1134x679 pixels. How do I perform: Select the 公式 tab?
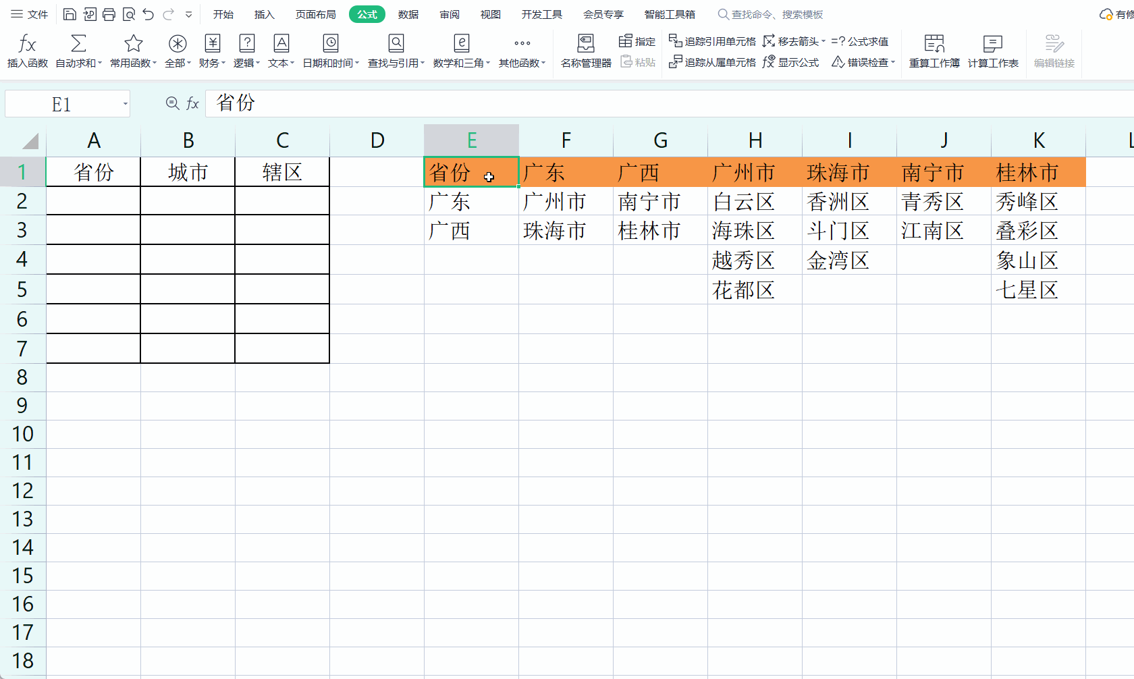click(x=367, y=14)
